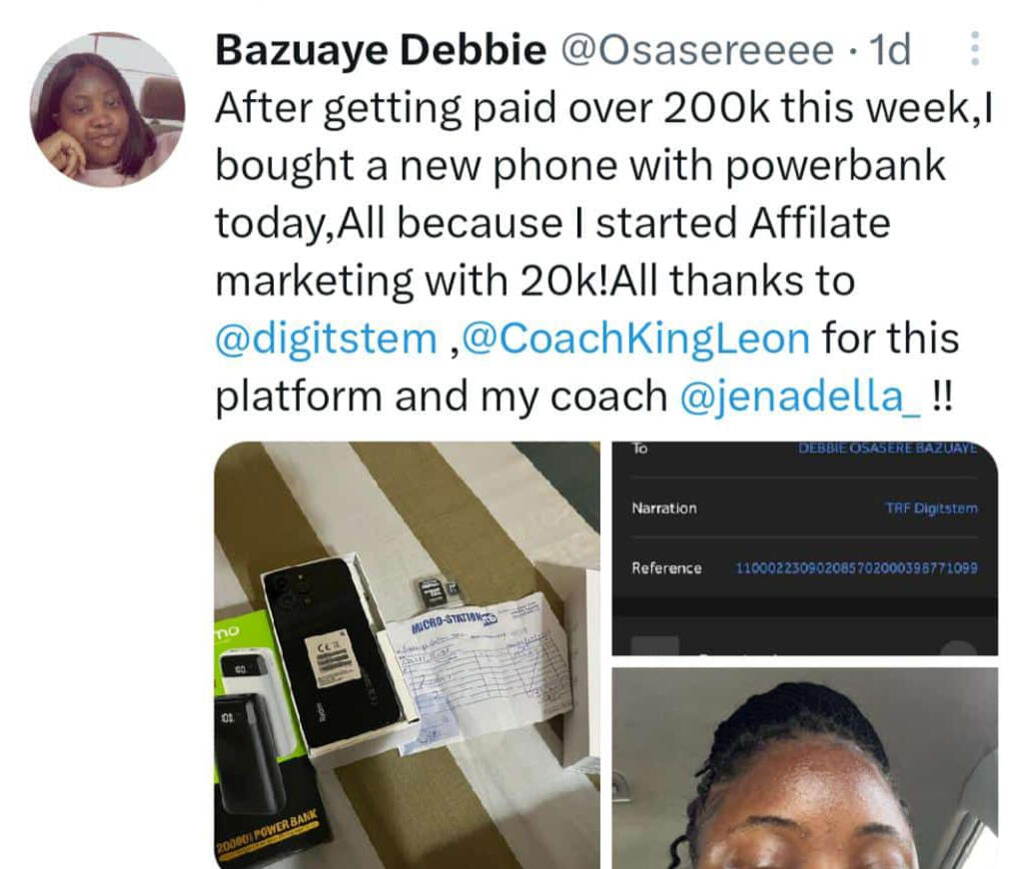
Task: Click the long Reference number in receipt
Action: (x=856, y=568)
